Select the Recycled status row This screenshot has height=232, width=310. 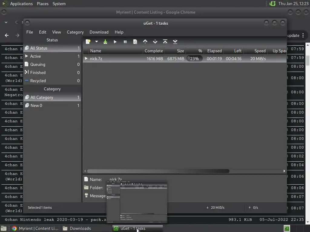tap(52, 81)
